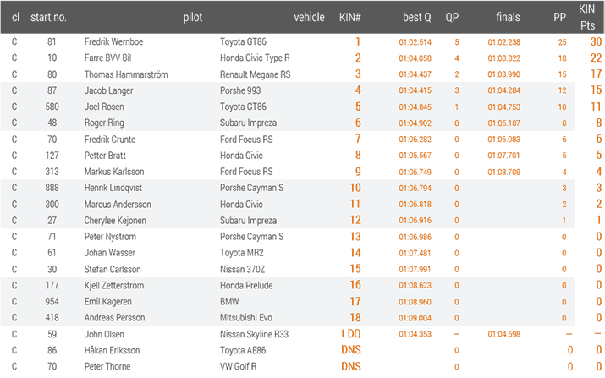Screen dimensions: 605x378
Task: Click best Q time 01:06.282
Action: coord(415,140)
